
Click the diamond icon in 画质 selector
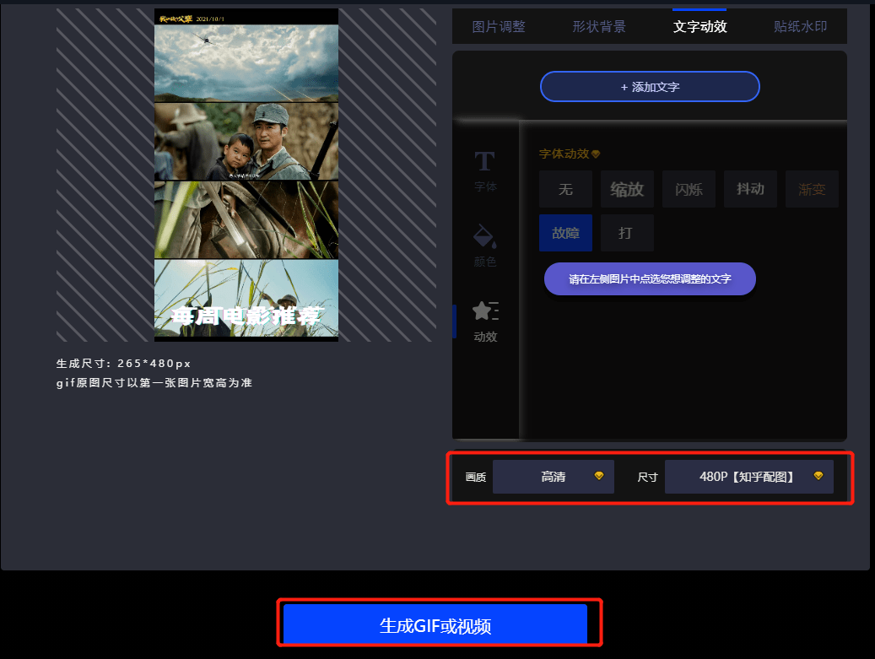[x=599, y=476]
